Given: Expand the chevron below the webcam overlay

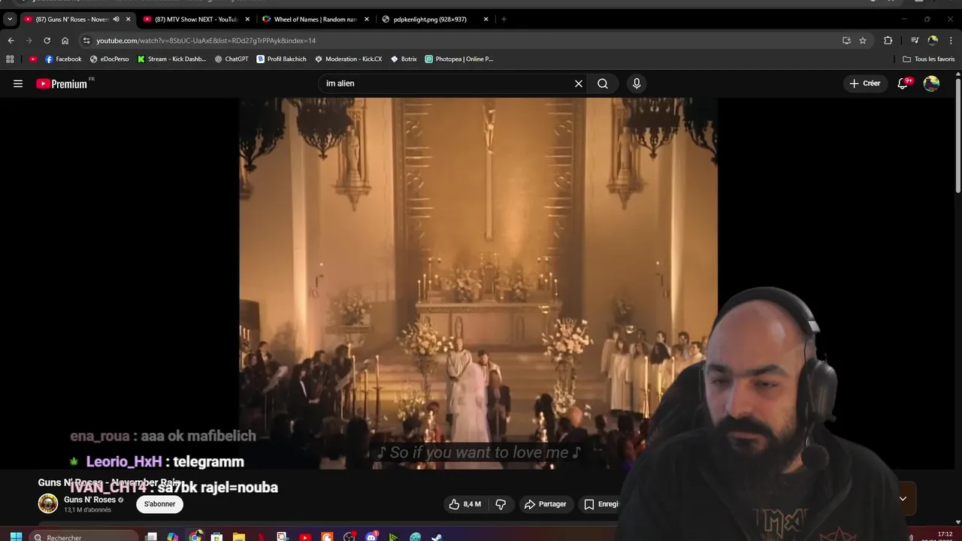Looking at the screenshot, I should [x=903, y=498].
